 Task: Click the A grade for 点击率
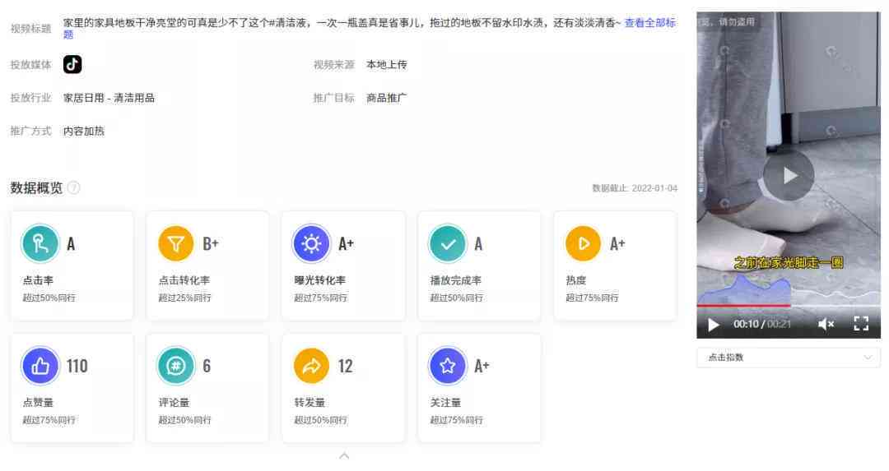pos(71,244)
